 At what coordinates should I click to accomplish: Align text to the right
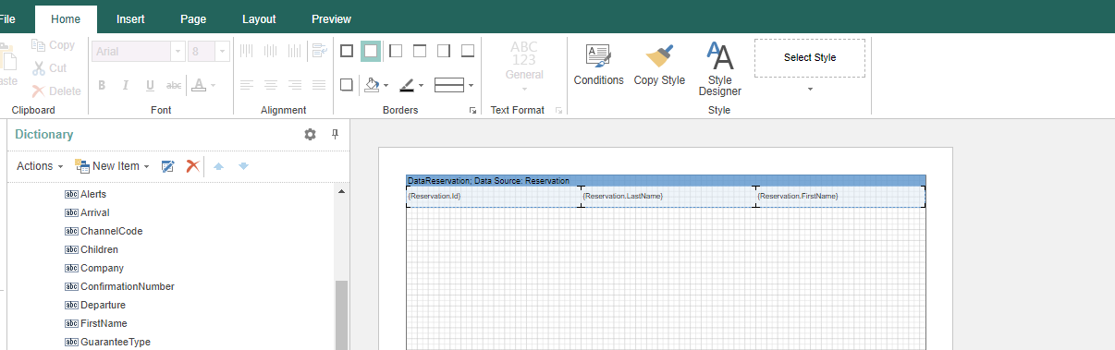coord(295,85)
